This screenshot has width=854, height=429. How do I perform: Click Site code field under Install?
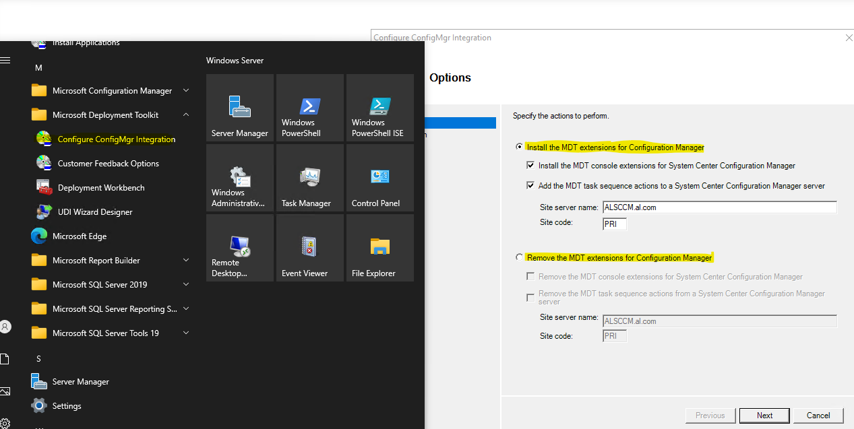pyautogui.click(x=614, y=224)
